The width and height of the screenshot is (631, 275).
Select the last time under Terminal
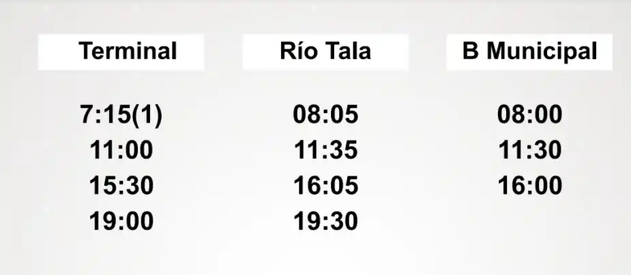coord(121,221)
